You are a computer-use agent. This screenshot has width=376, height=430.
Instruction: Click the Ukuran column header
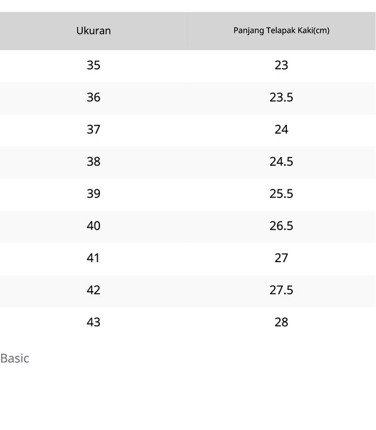coord(93,31)
